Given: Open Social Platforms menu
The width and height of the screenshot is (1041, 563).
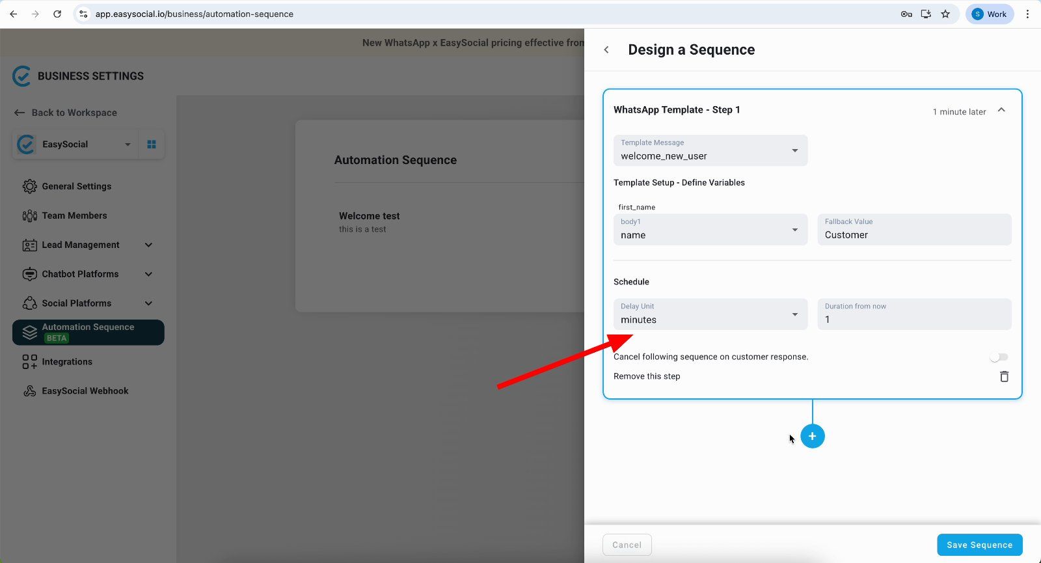Looking at the screenshot, I should pos(77,303).
